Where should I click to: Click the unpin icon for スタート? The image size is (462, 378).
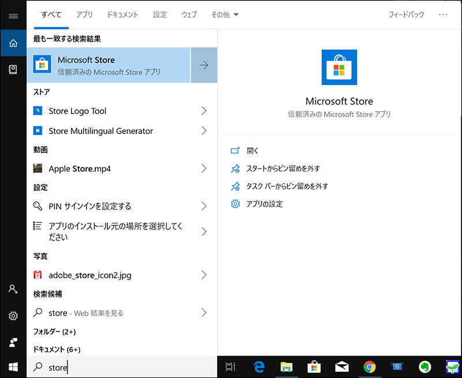pos(235,168)
